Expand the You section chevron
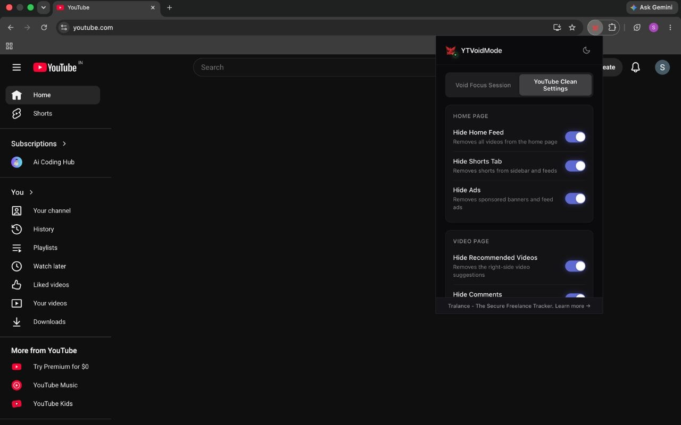681x425 pixels. (31, 192)
